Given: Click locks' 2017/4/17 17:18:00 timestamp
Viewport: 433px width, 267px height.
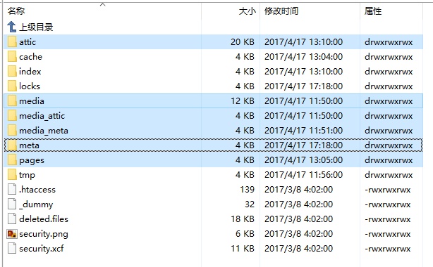Looking at the screenshot, I should [303, 86].
